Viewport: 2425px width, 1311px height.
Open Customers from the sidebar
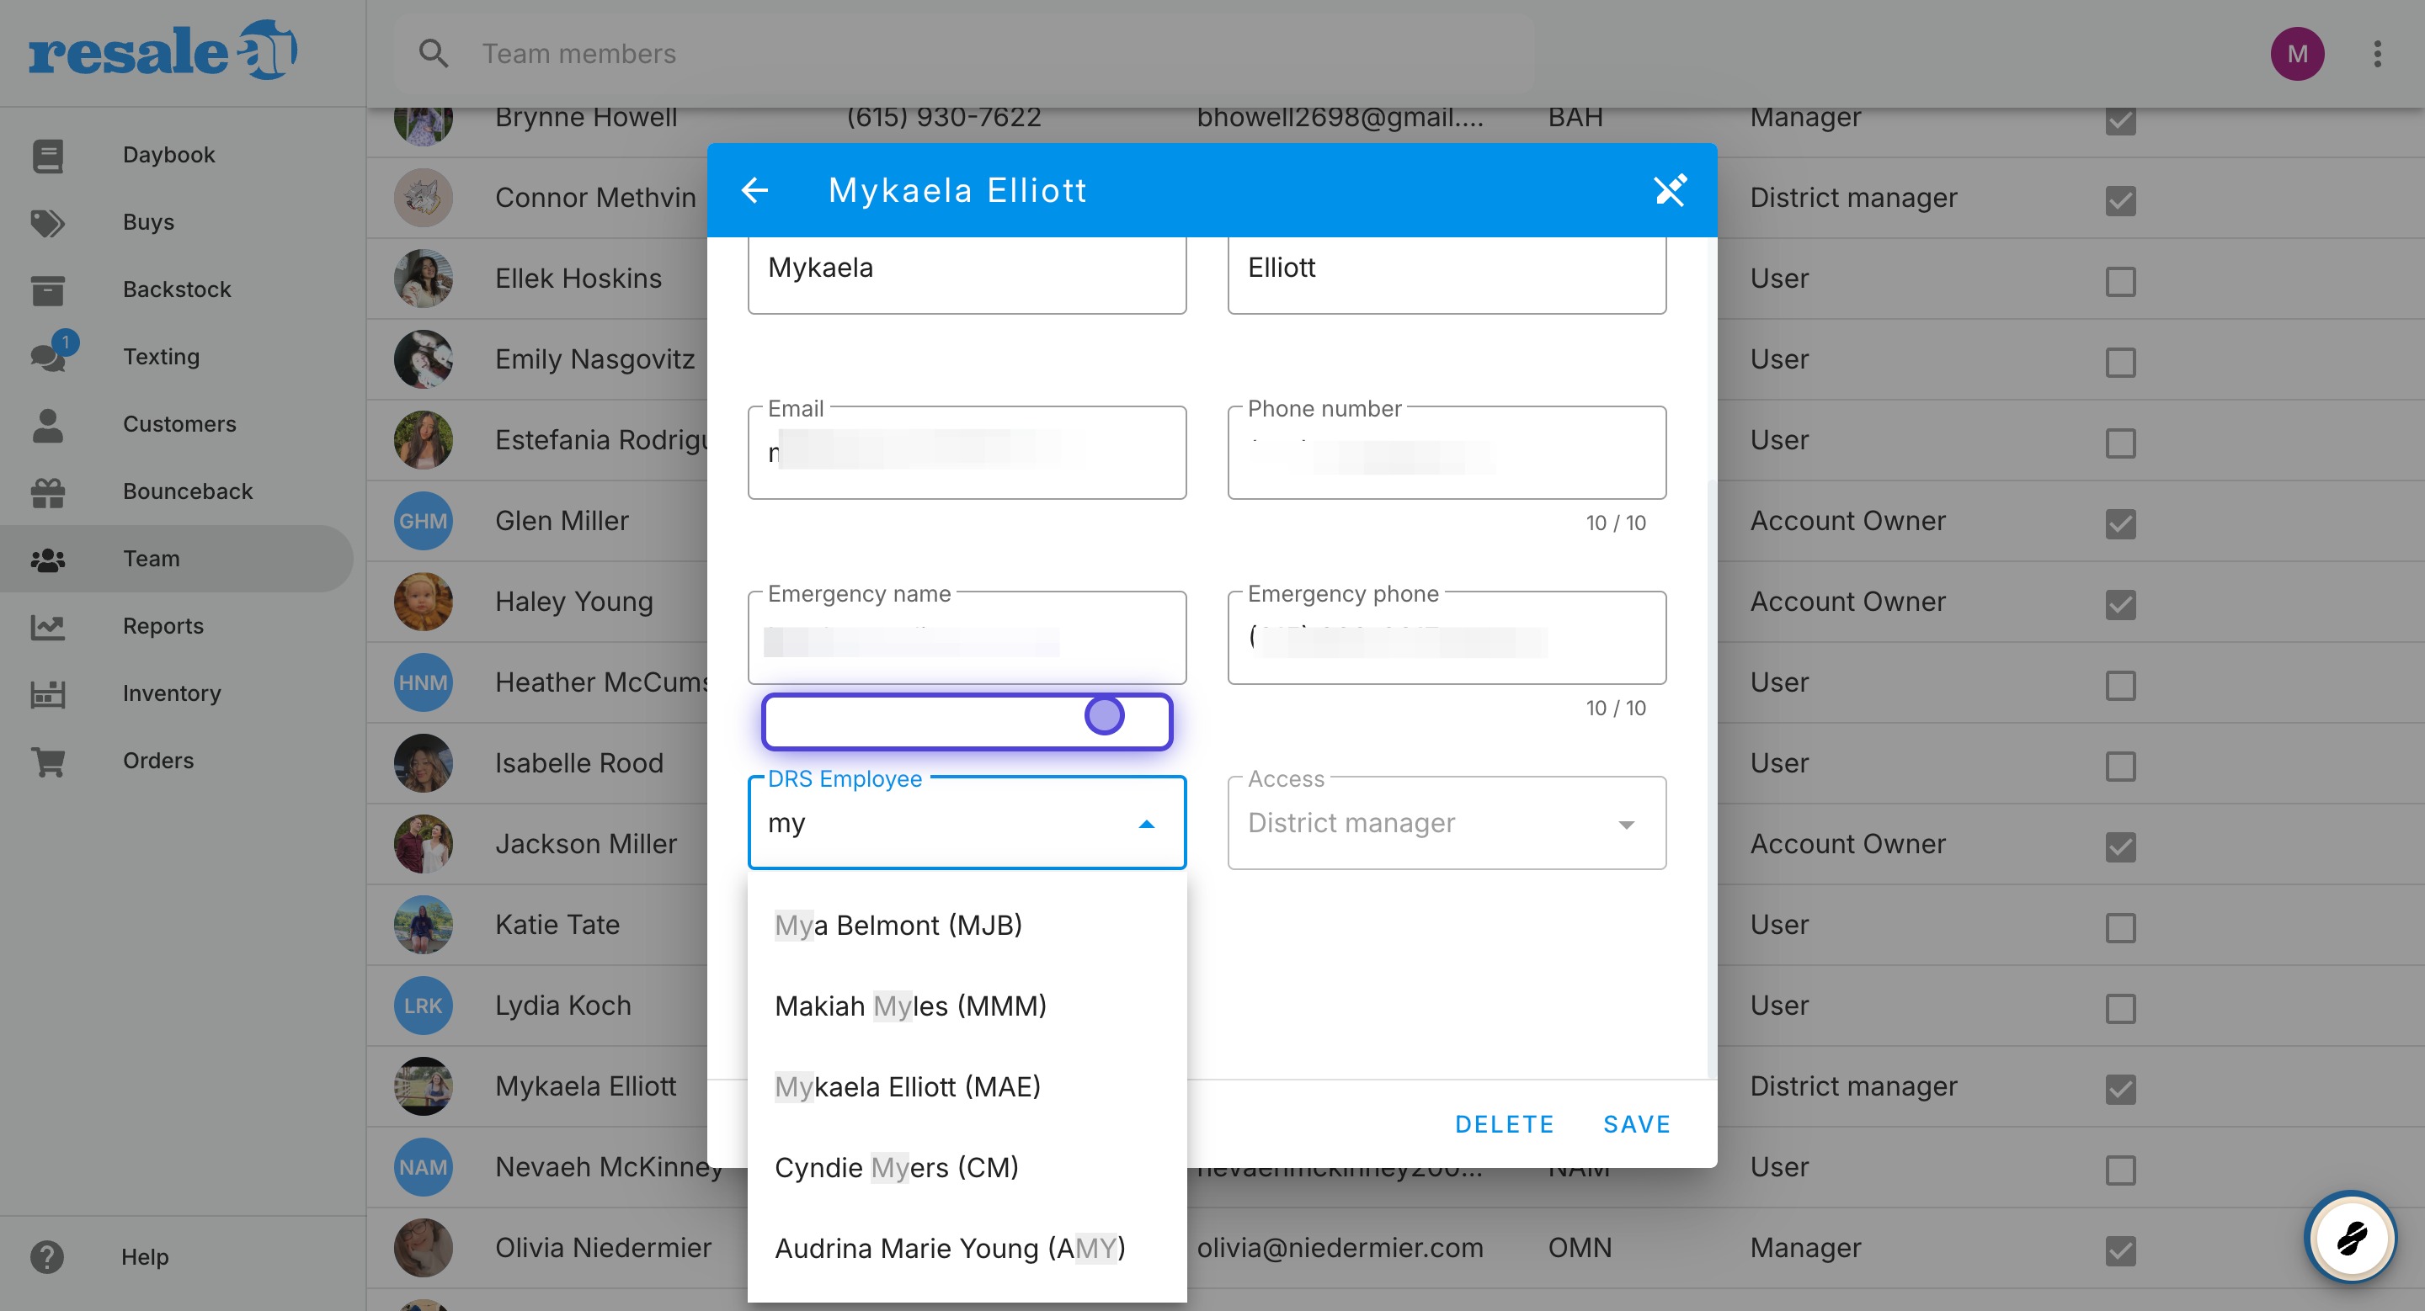(179, 425)
